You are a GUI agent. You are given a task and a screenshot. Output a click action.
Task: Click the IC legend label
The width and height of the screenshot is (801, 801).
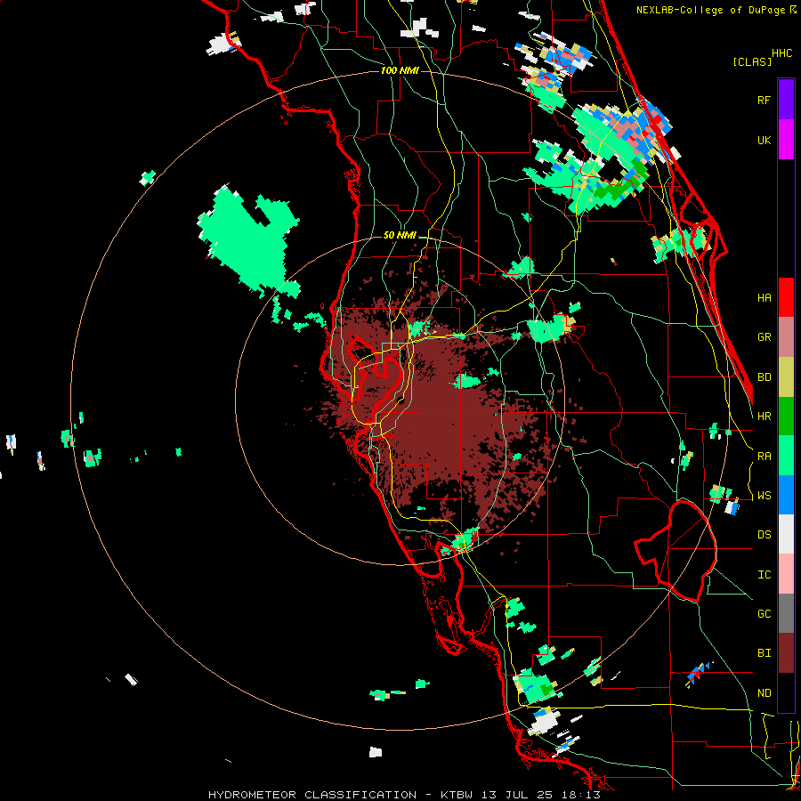(x=764, y=575)
